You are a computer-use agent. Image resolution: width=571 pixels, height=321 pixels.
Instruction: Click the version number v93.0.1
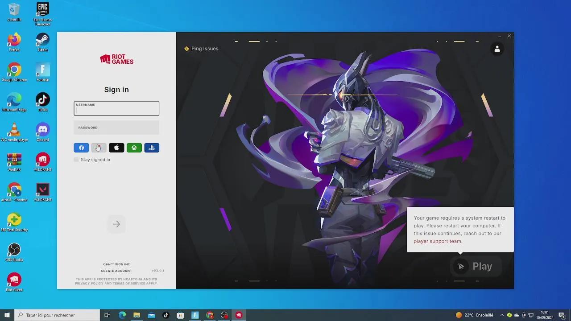click(158, 271)
